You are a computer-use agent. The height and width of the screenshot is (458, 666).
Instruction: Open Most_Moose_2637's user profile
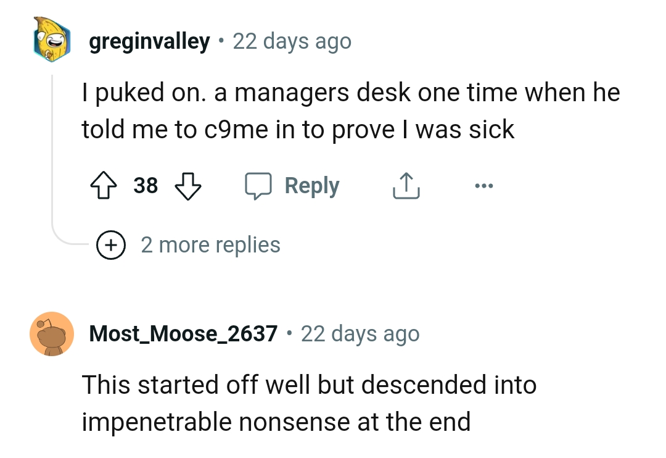pos(183,334)
